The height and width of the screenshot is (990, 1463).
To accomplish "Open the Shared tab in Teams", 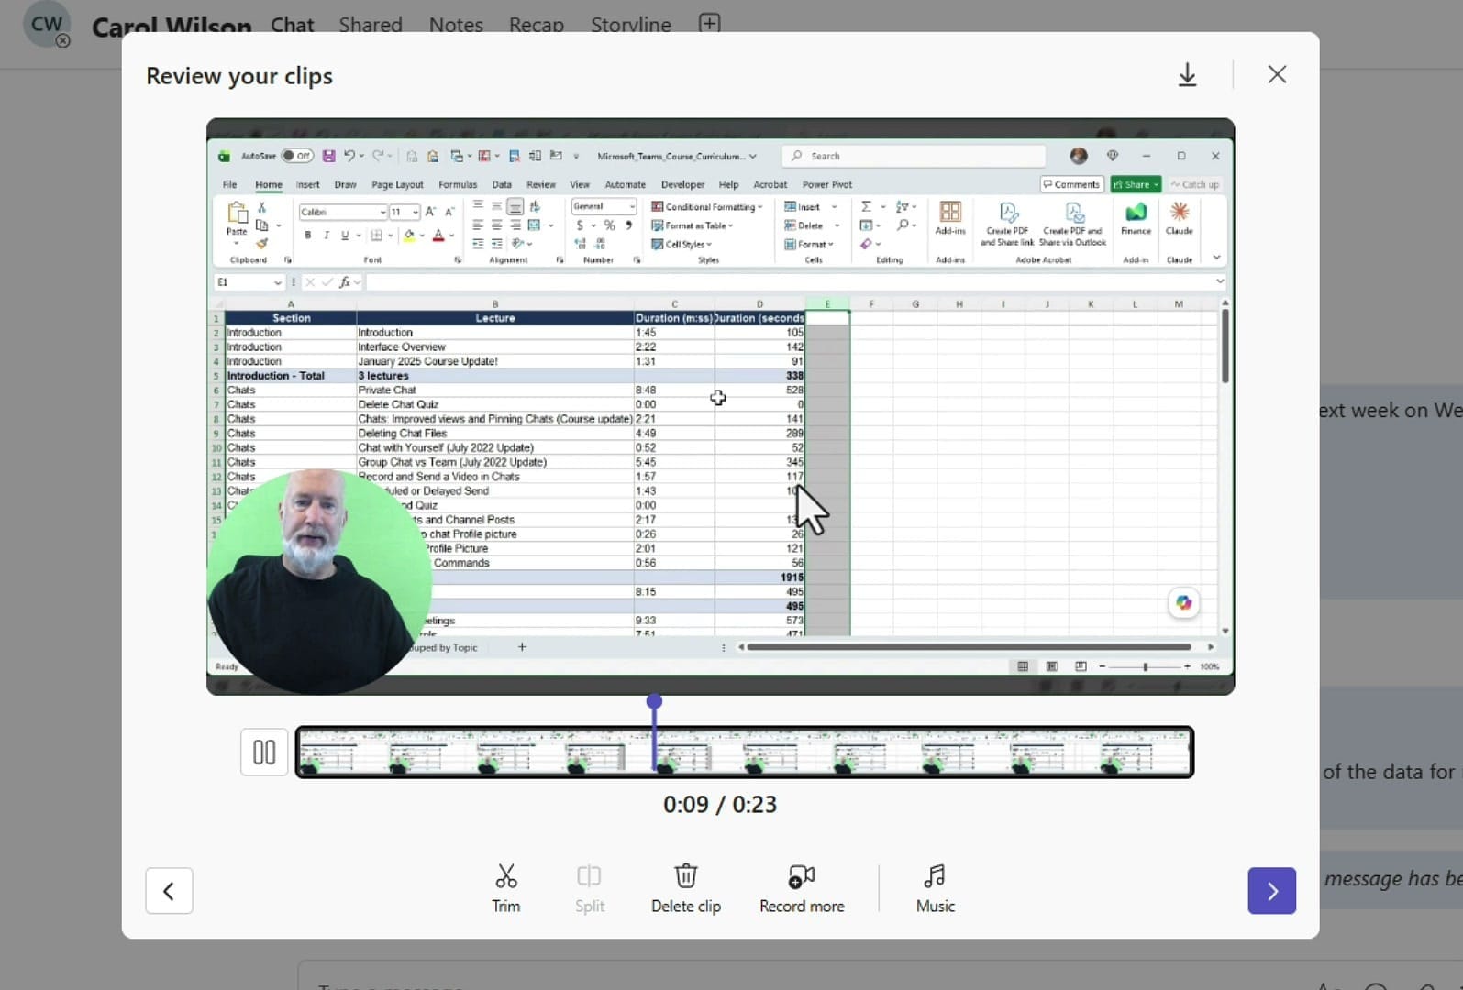I will point(371,25).
